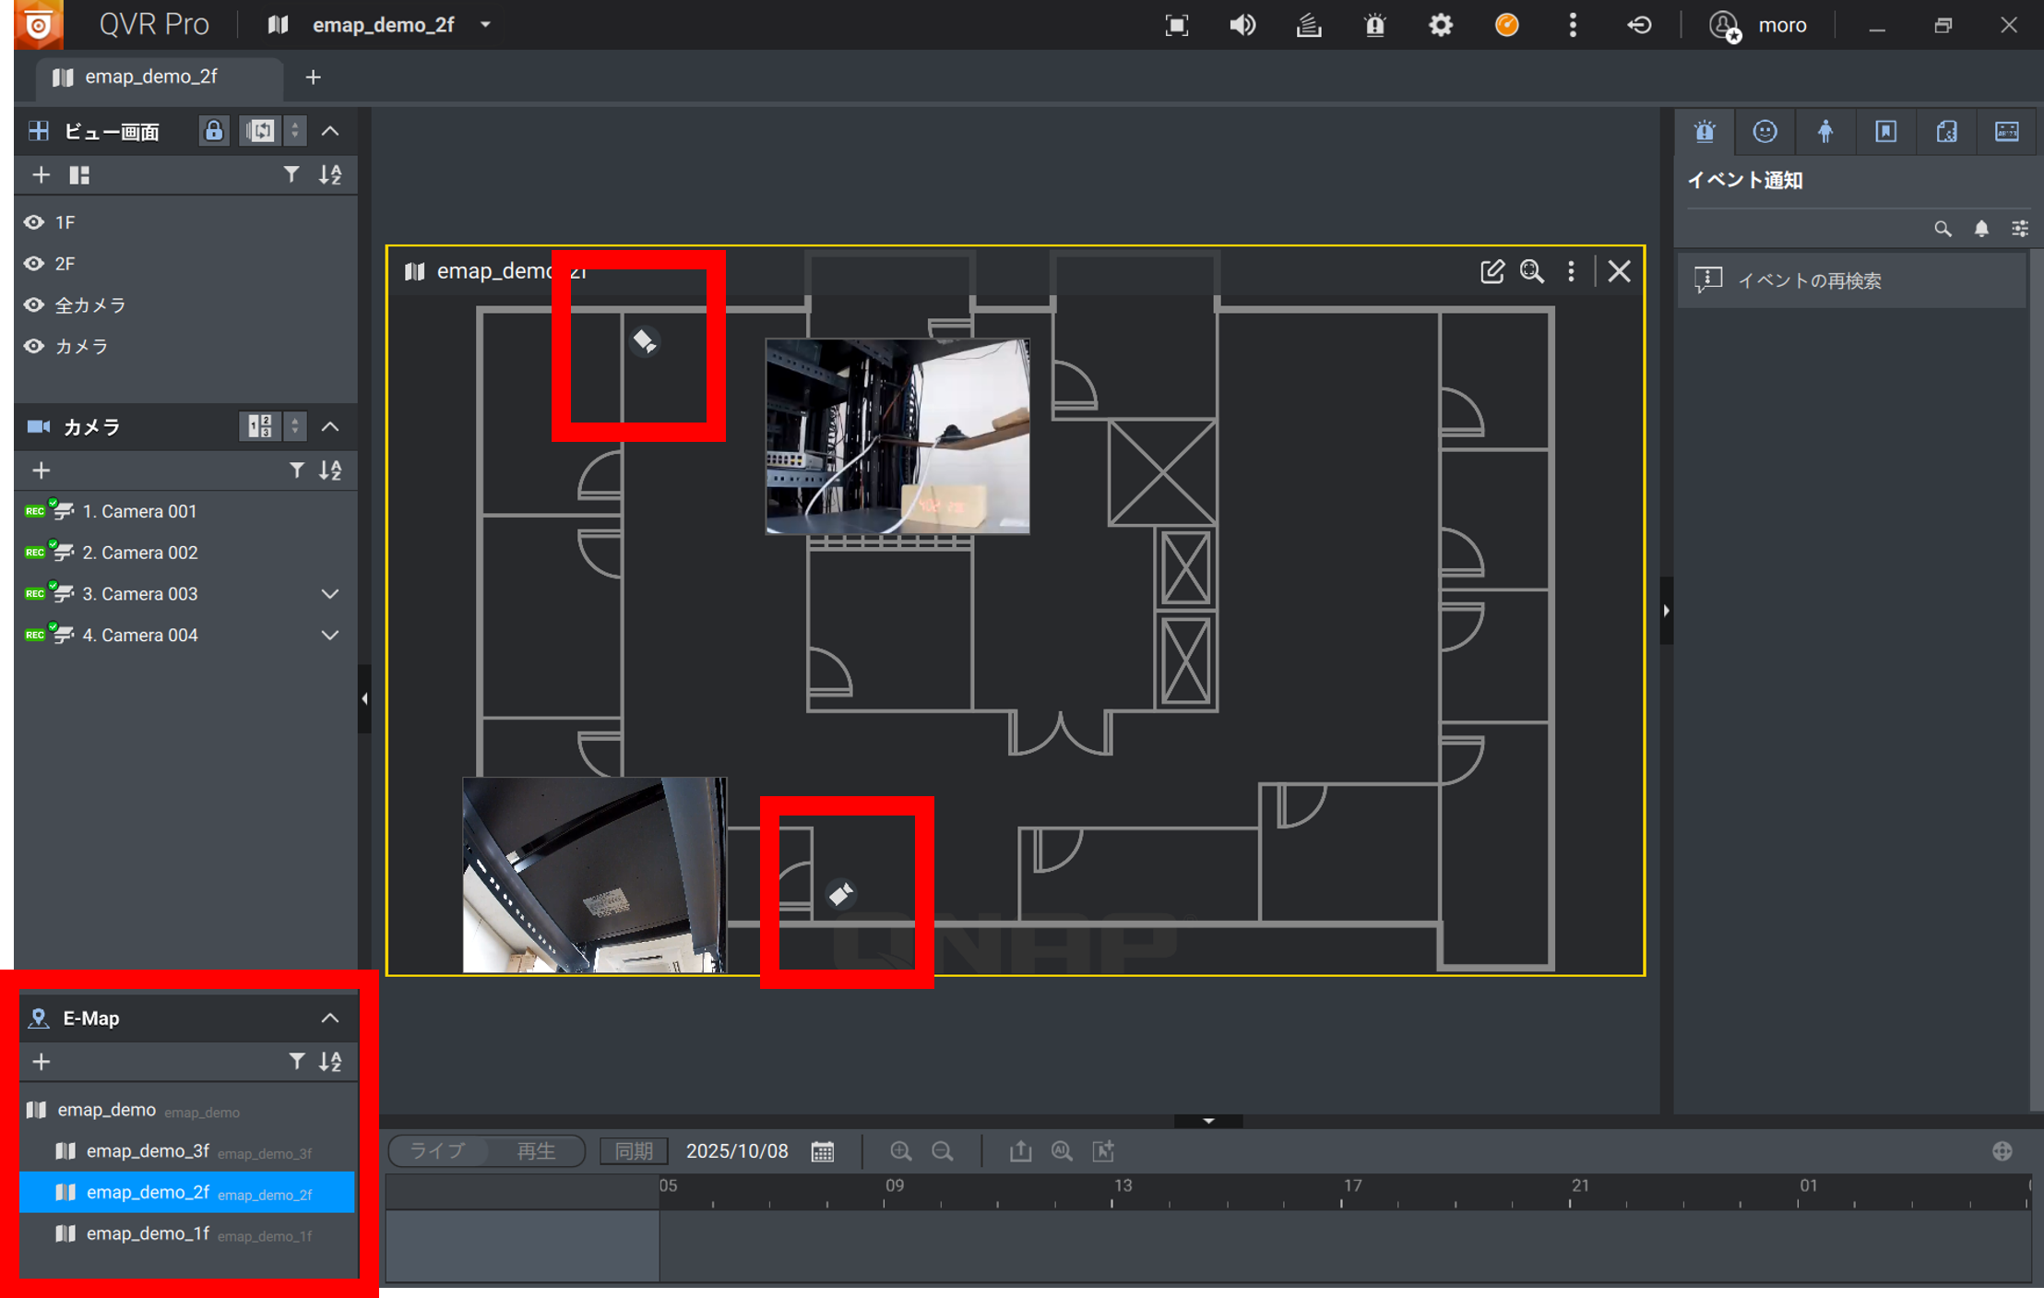Select emap_demo_3f in E-Map tree
2044x1298 pixels.
(148, 1151)
